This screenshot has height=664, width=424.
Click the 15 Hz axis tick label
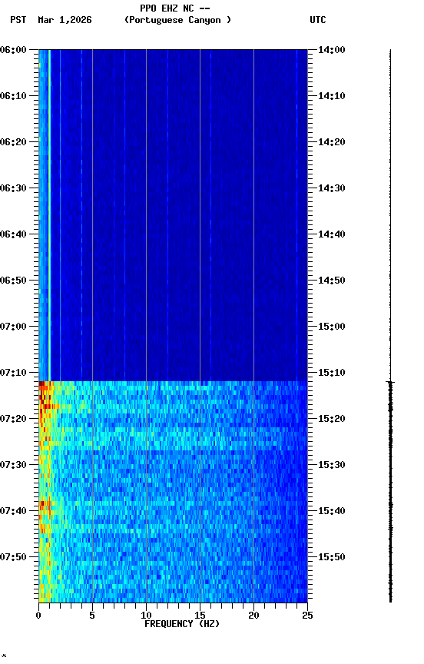point(200,616)
